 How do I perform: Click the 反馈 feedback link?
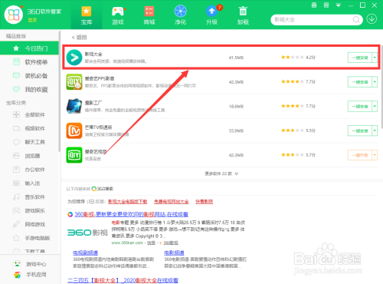97,202
